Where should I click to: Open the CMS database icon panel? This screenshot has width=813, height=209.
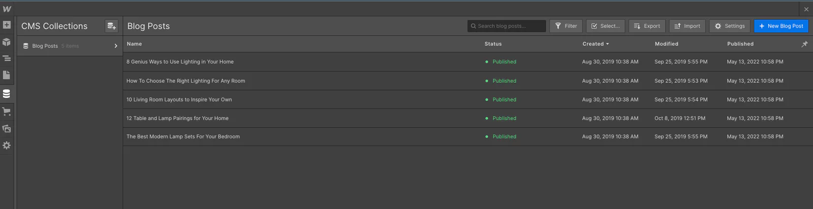[7, 94]
